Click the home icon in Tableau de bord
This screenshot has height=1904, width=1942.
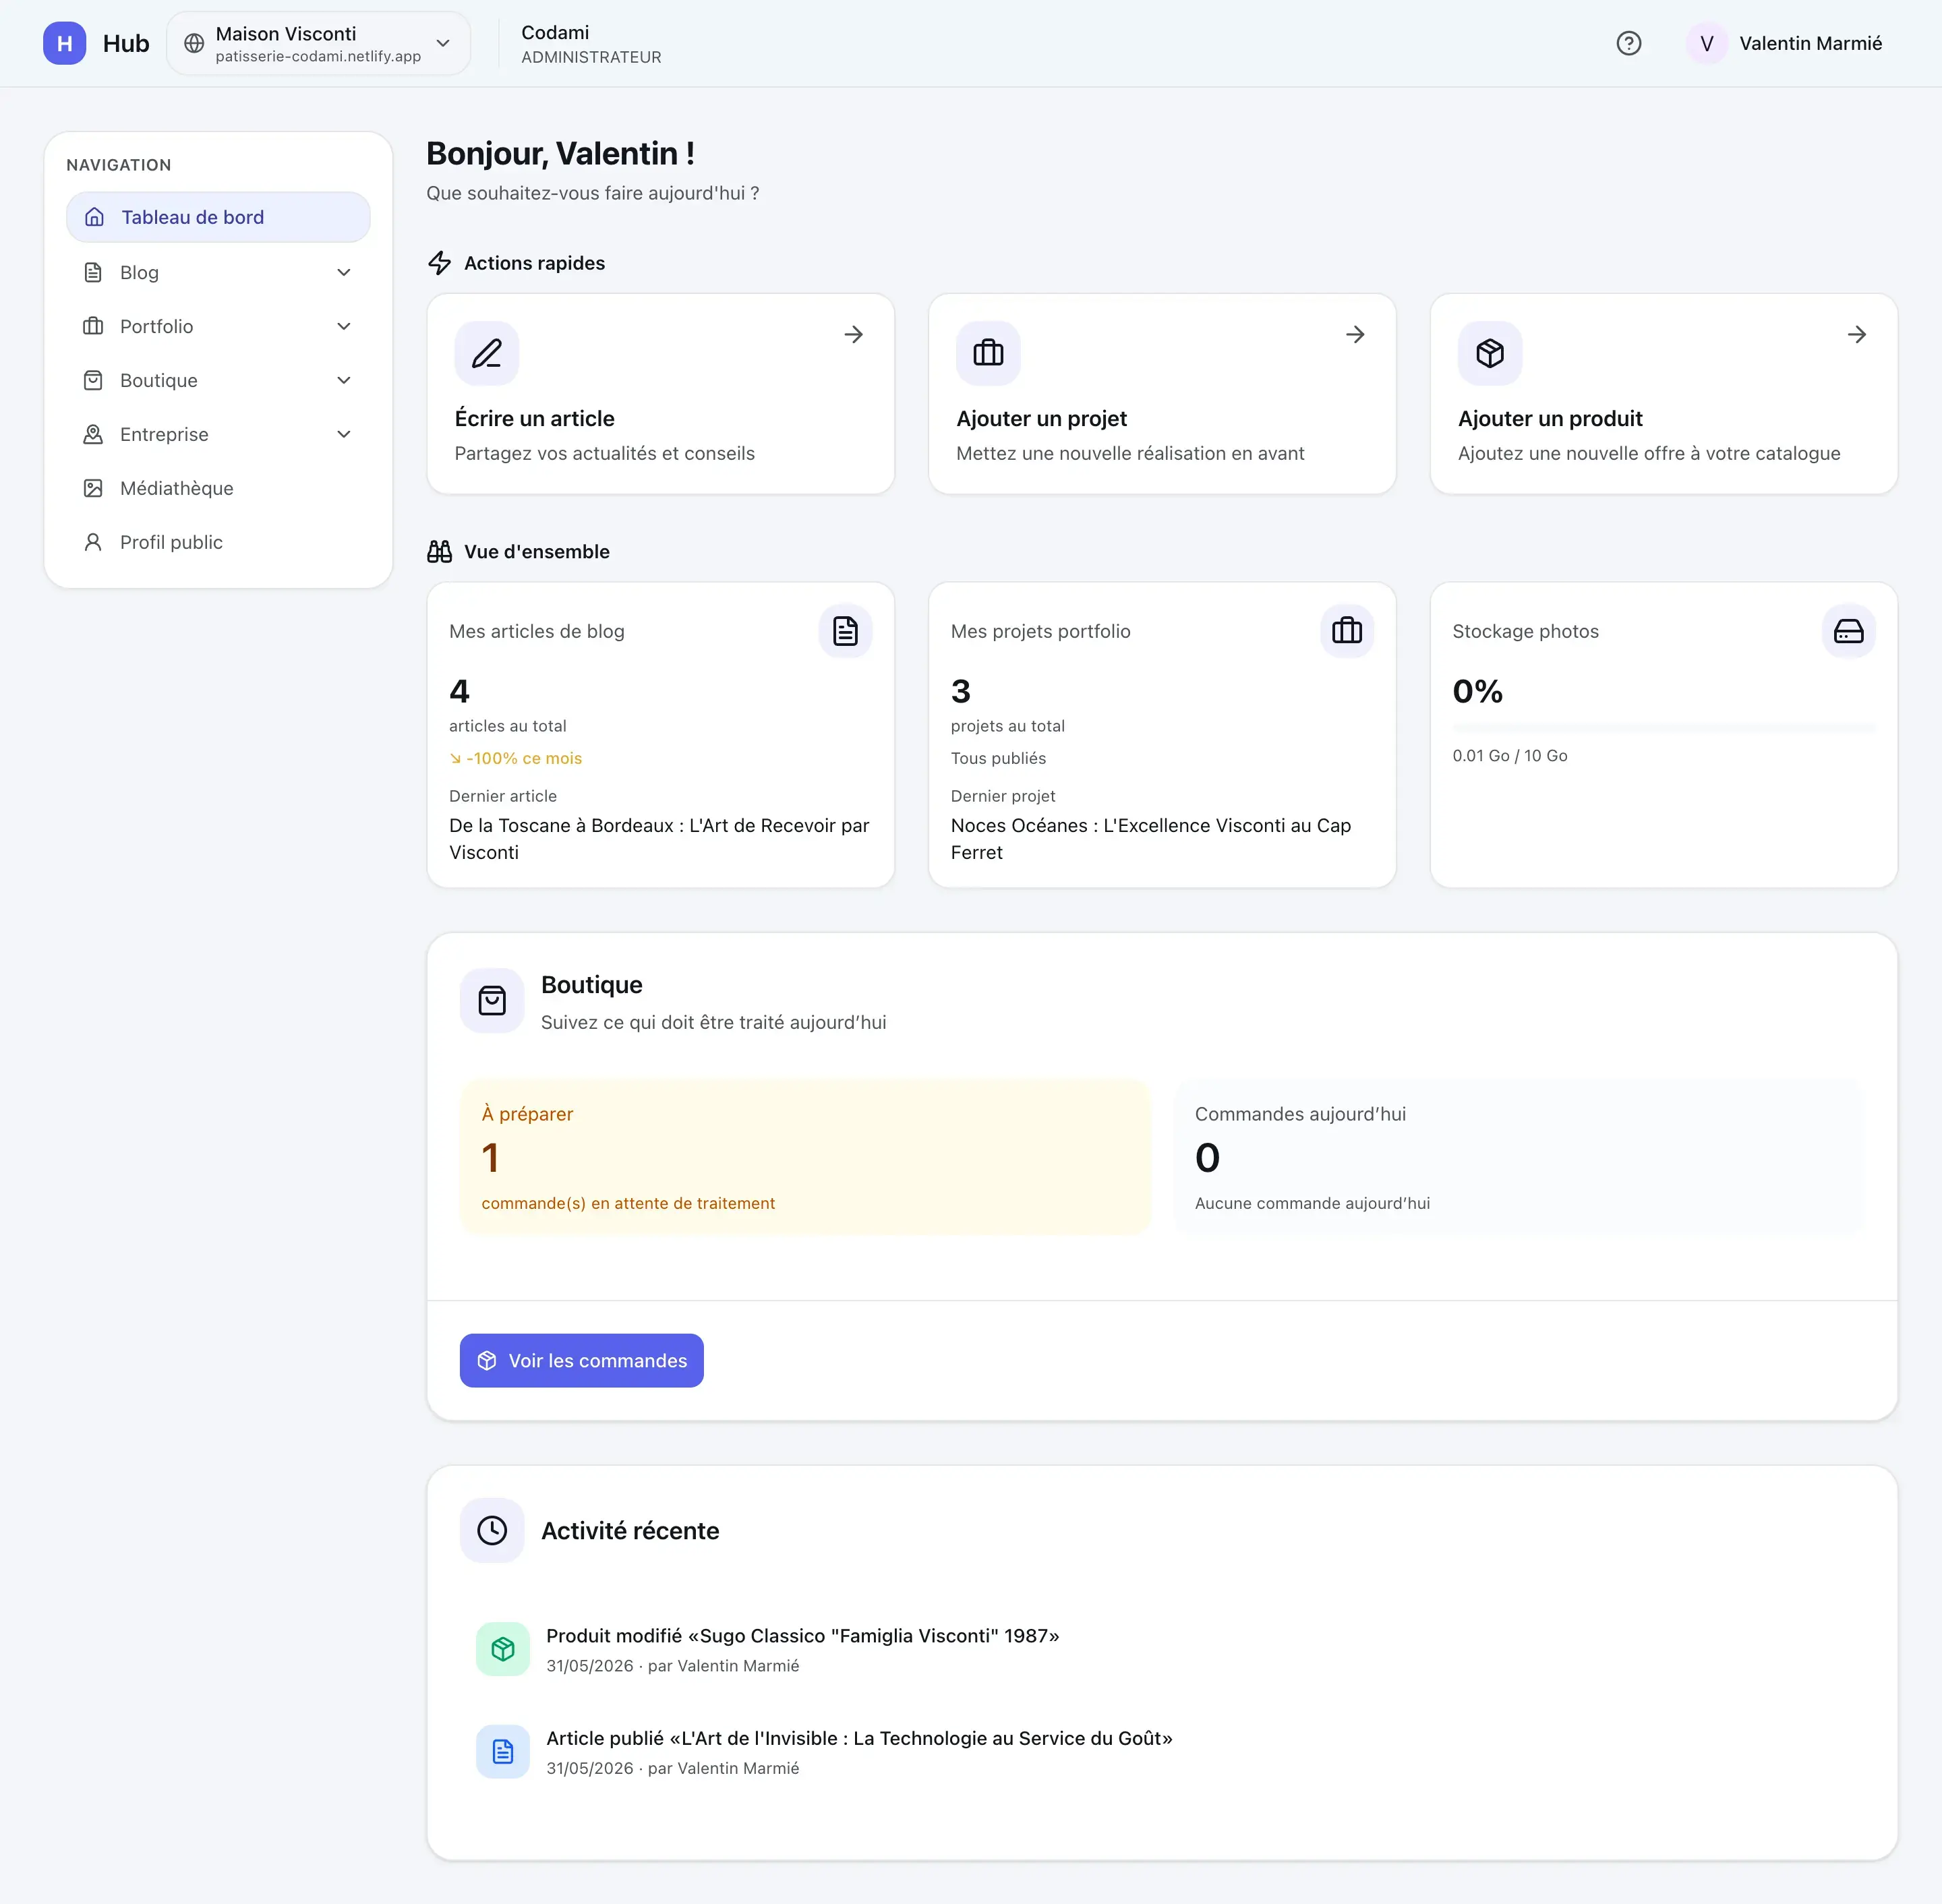tap(94, 217)
